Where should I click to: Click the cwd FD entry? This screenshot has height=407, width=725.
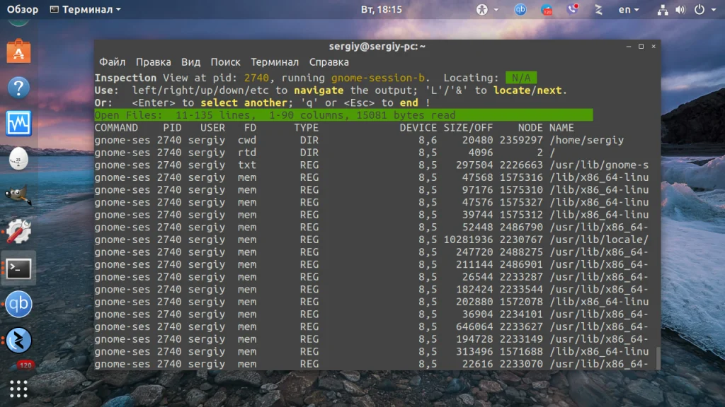click(x=247, y=140)
